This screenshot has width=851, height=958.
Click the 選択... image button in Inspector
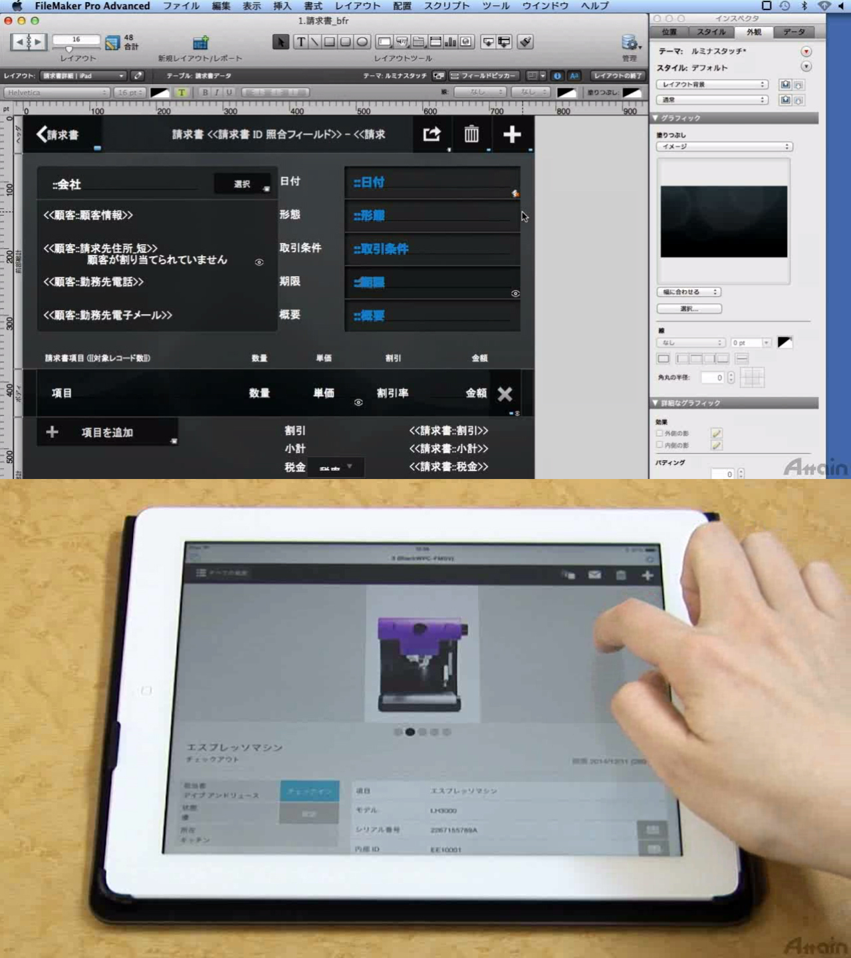(689, 309)
